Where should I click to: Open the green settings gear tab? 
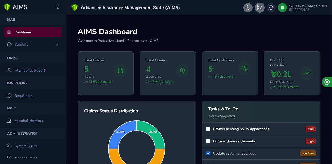click(327, 82)
